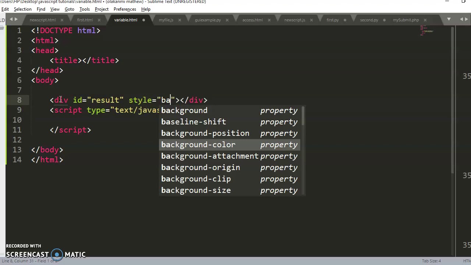Minimize the Sublime Text window
The width and height of the screenshot is (471, 265).
[447, 2]
